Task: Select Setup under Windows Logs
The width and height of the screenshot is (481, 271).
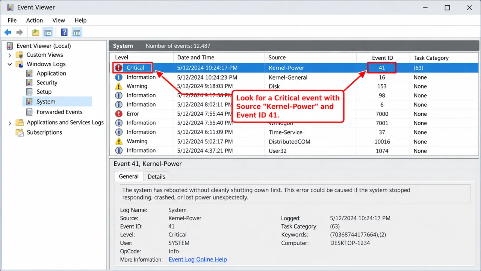Action: [44, 92]
